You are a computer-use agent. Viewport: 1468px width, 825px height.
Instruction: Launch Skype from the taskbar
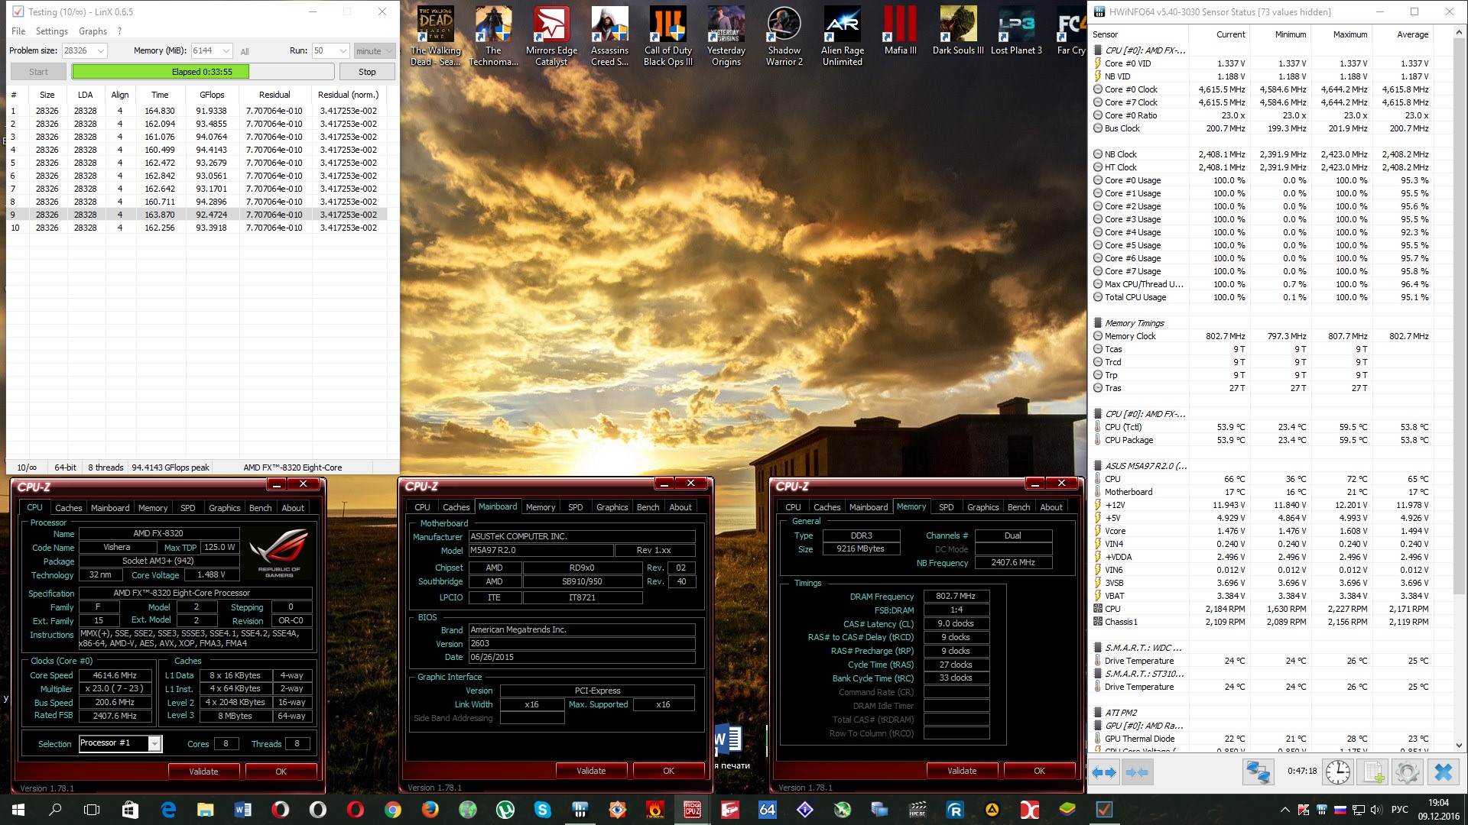pos(542,810)
